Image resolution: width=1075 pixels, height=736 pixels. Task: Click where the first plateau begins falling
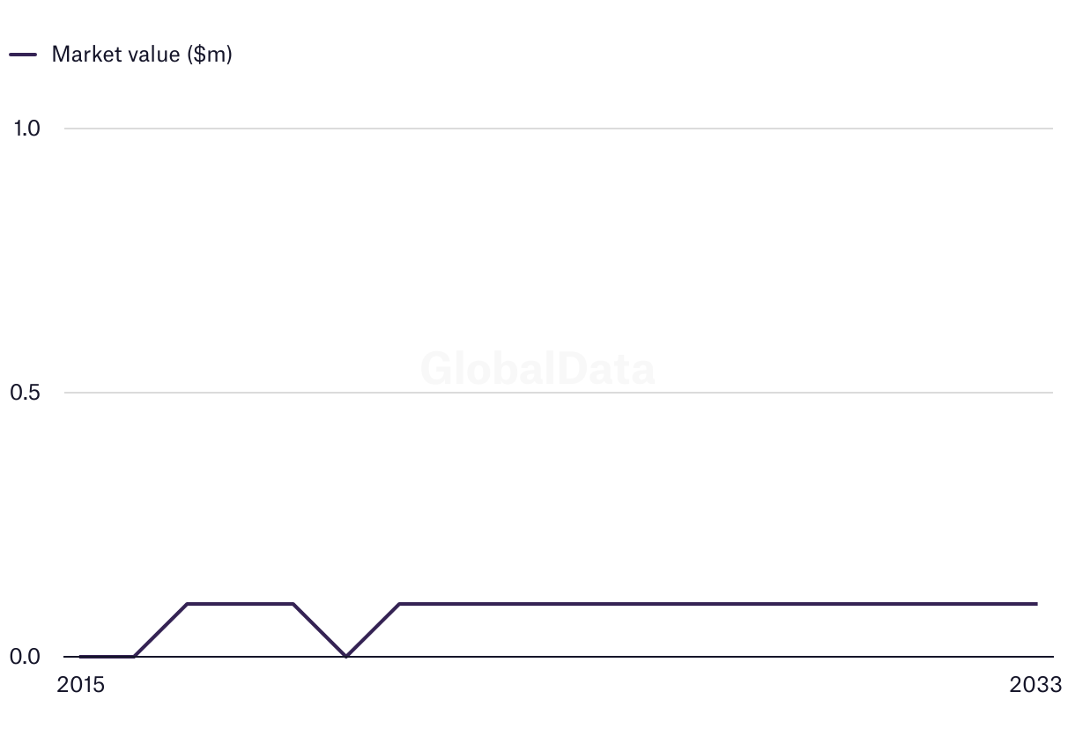(x=293, y=604)
